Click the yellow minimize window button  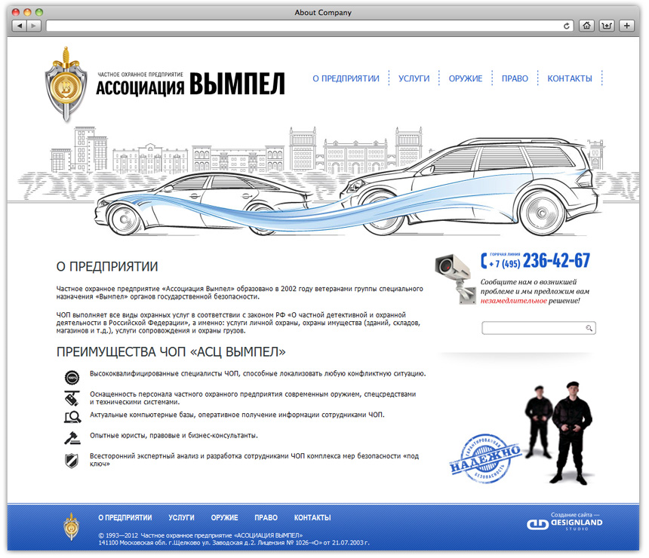pyautogui.click(x=27, y=12)
